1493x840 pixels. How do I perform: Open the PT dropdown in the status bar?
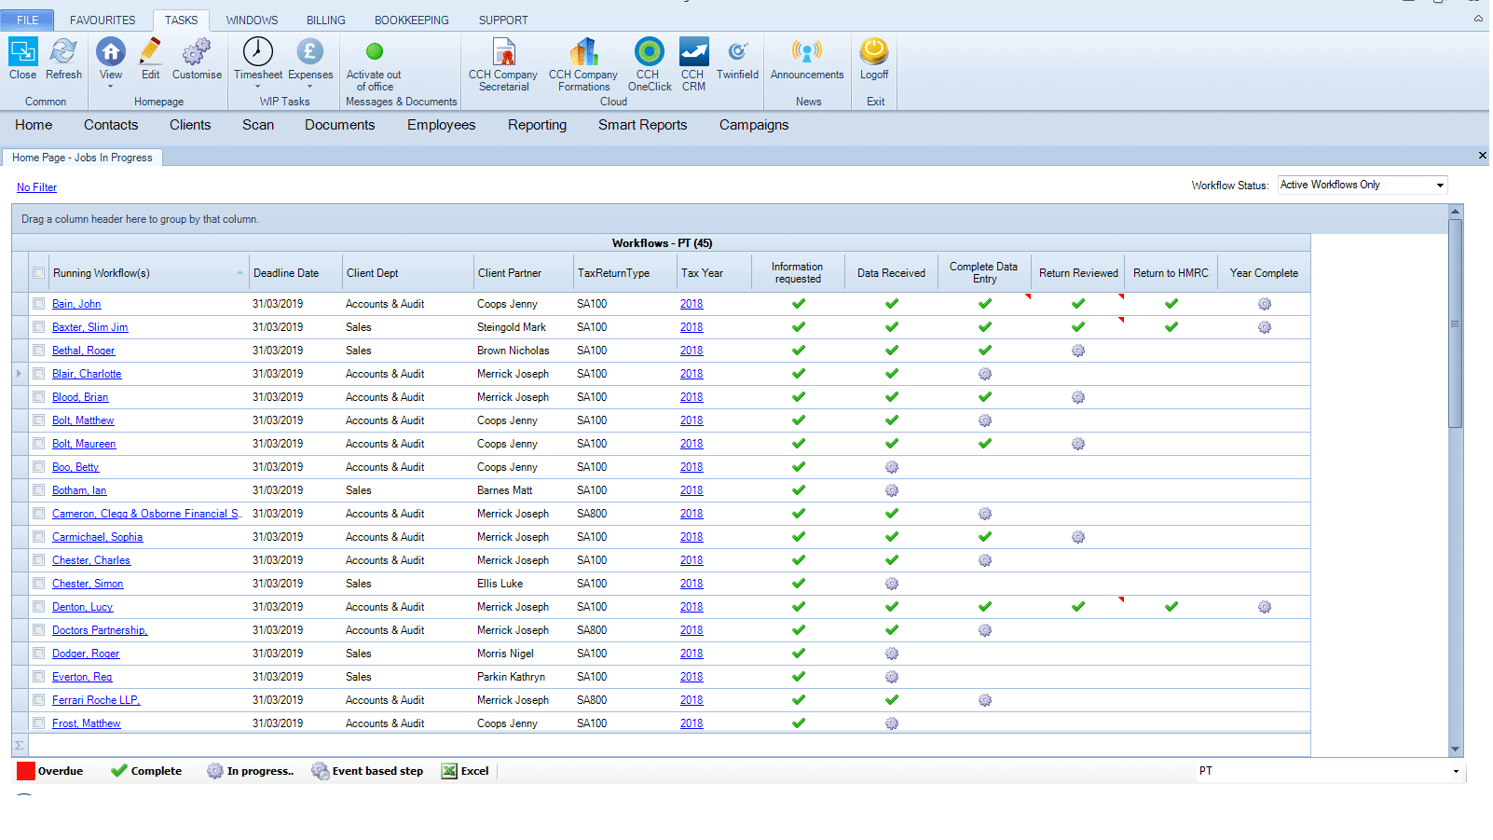[1455, 772]
